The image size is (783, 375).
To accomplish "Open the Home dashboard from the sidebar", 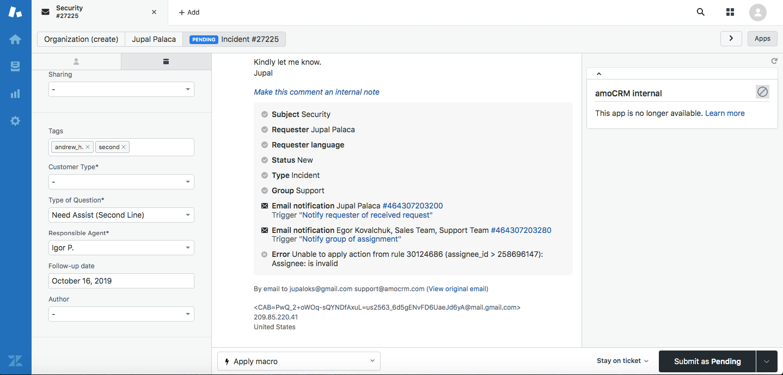I will (15, 39).
